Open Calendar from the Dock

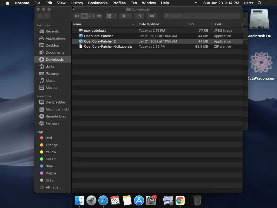pyautogui.click(x=115, y=201)
